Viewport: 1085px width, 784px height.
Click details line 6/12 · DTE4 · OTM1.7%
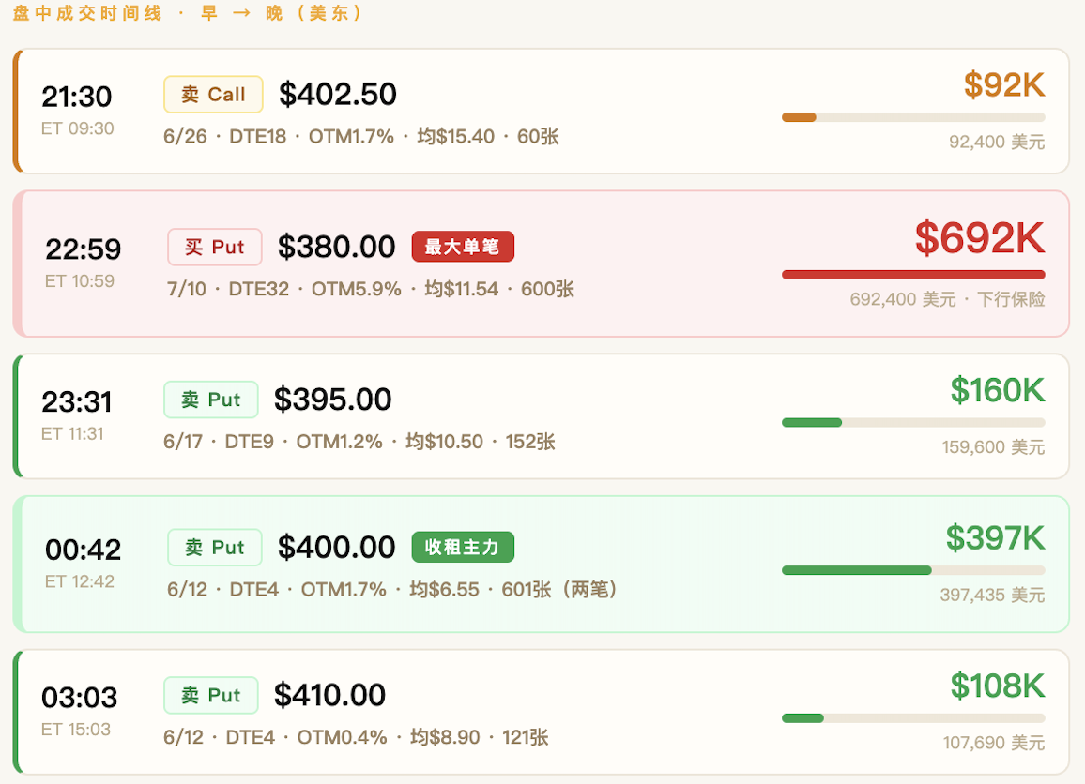pyautogui.click(x=391, y=591)
